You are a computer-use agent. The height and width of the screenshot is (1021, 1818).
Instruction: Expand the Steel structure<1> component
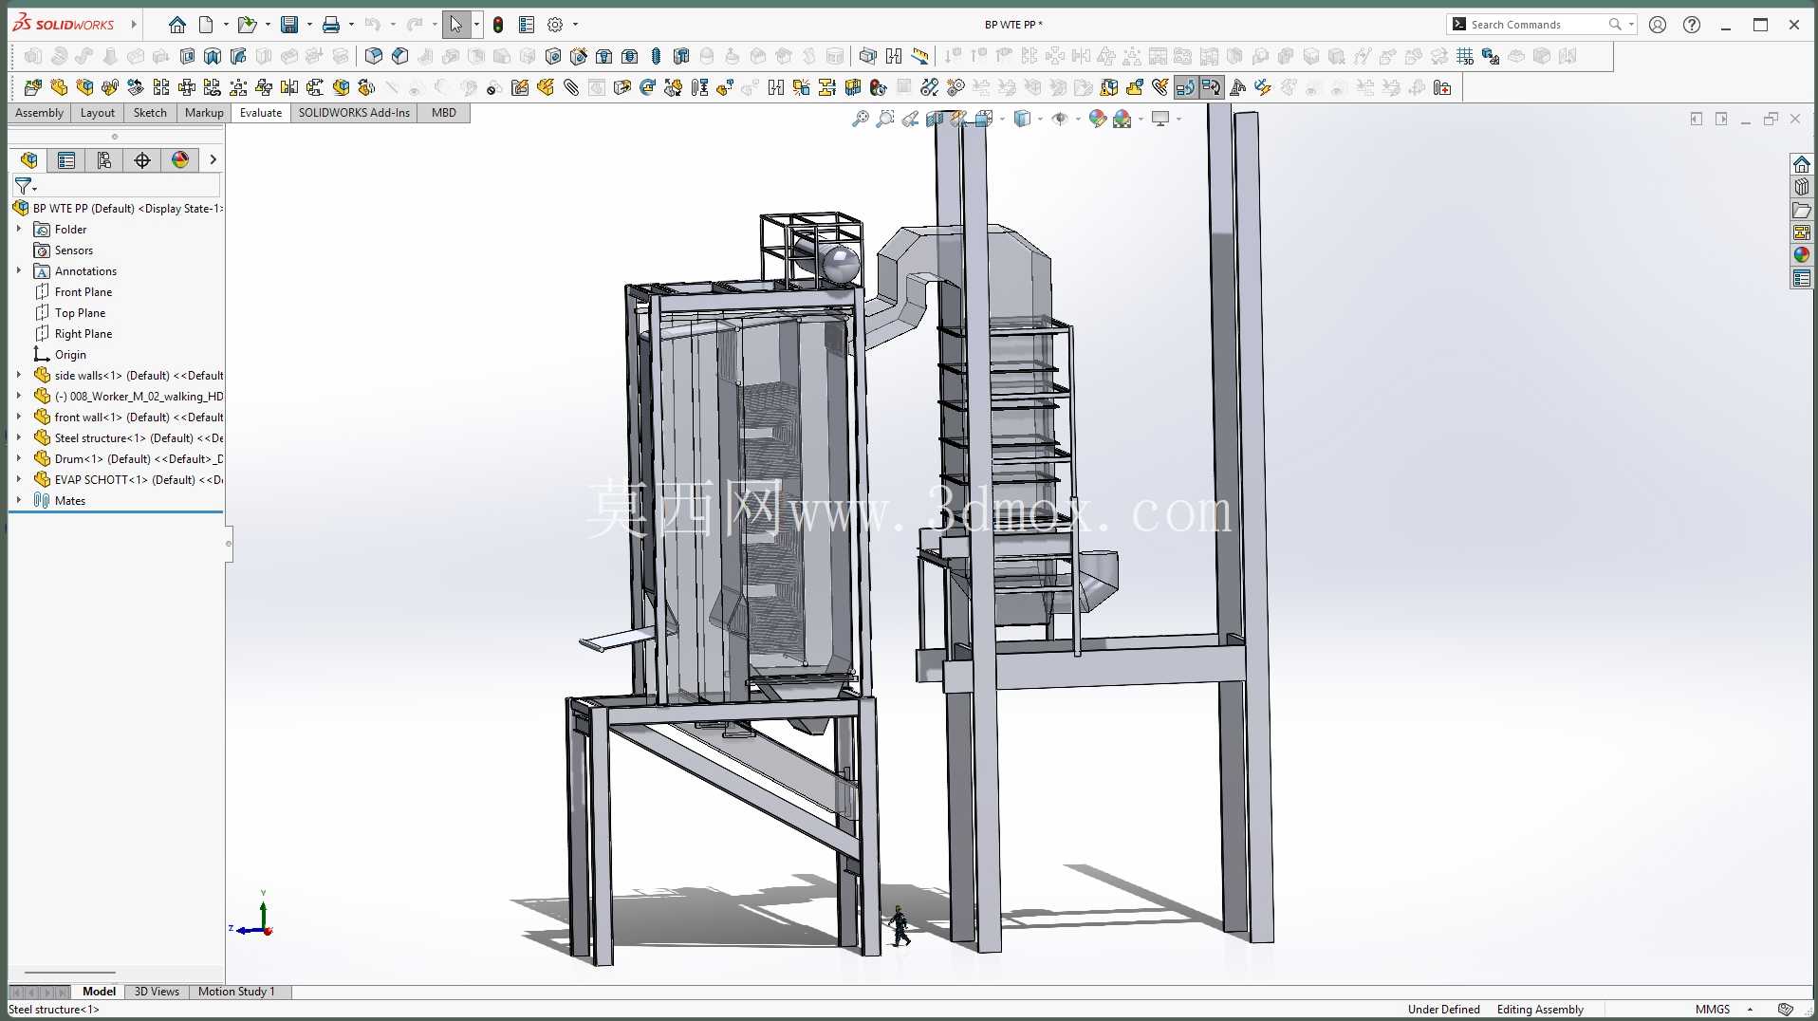(19, 437)
